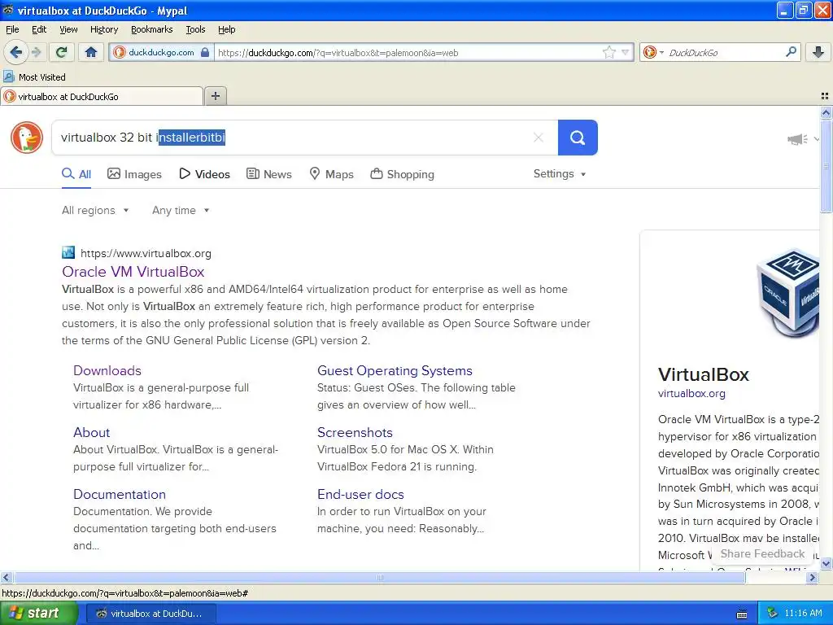Open the Downloads toolbar button
The image size is (833, 625).
click(x=818, y=51)
